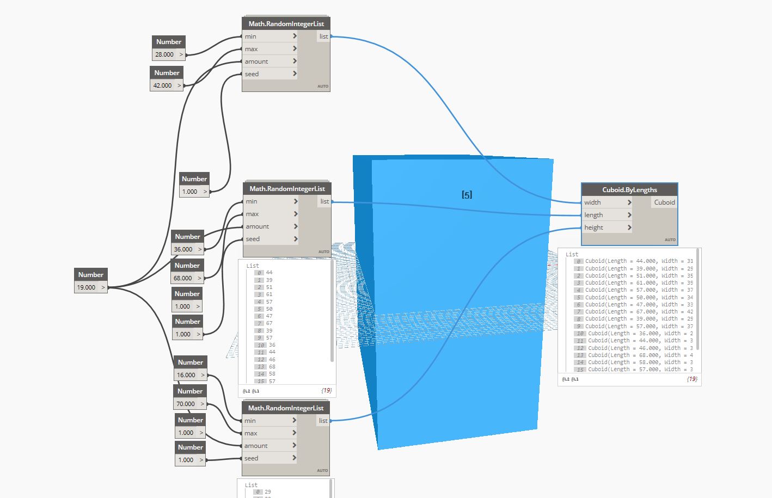This screenshot has height=498, width=772.
Task: Open the seed port chevron on bottom Math.RandomIntegerList
Action: [295, 458]
